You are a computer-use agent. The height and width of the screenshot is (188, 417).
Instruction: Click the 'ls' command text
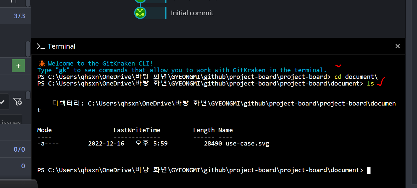[370, 83]
